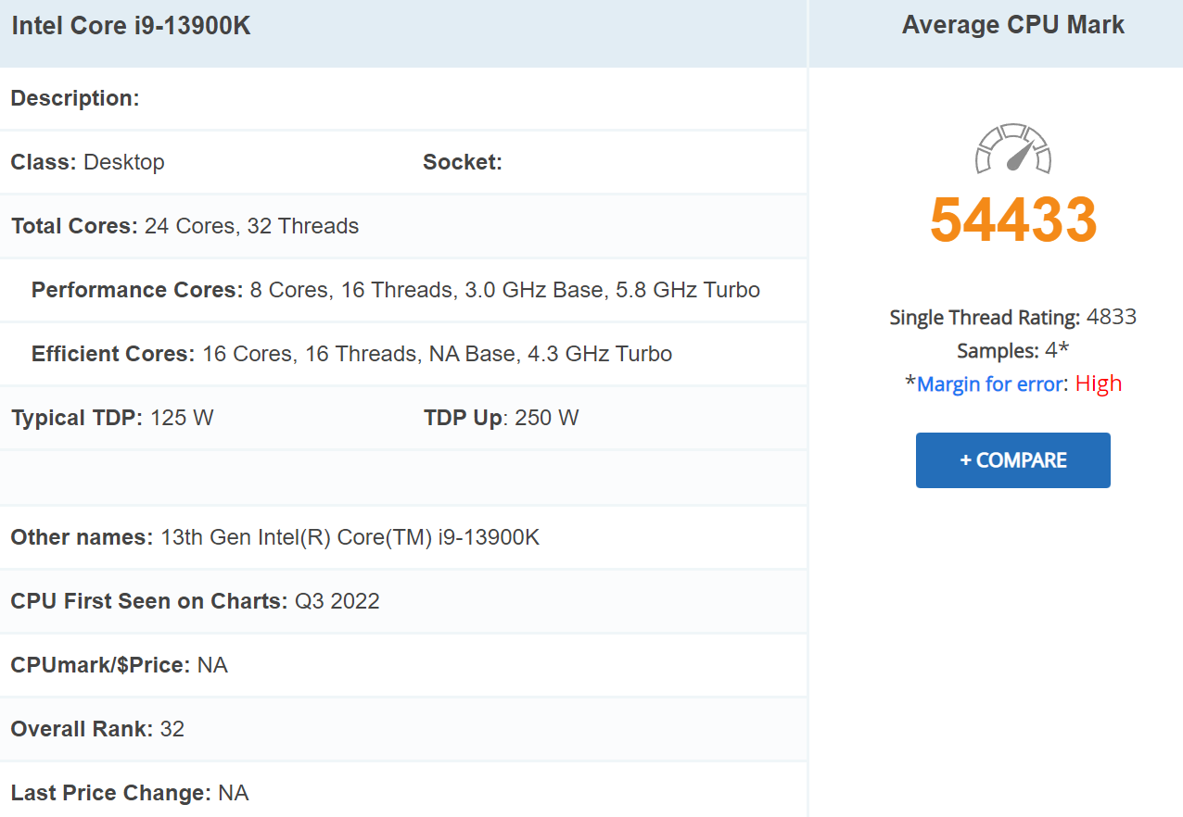Click the Average CPU Mark score 54433
Screen dimensions: 1183x817
click(1012, 220)
